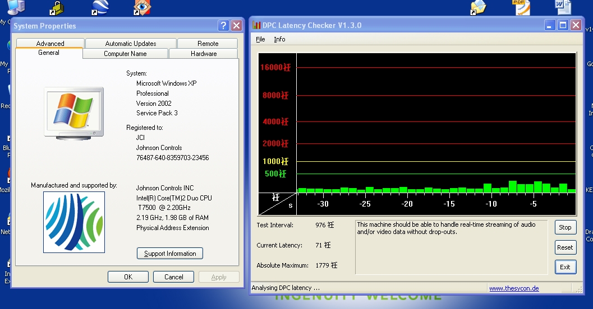Screen dimensions: 593x309
Task: Click the Current Latency value 71
Action: coord(323,245)
